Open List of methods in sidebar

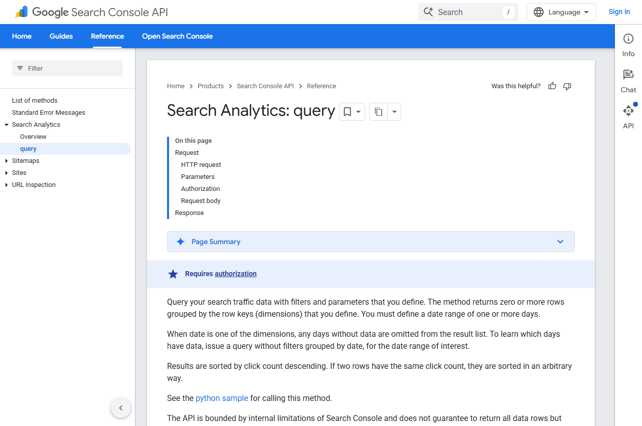[35, 101]
